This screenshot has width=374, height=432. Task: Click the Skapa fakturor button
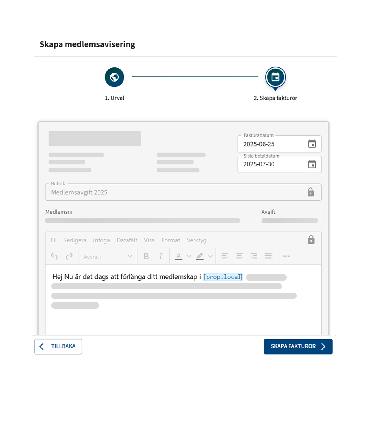coord(298,346)
